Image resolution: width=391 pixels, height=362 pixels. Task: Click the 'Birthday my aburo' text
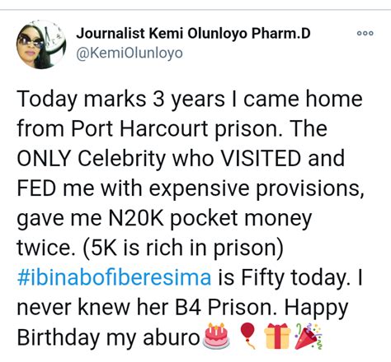tap(108, 337)
